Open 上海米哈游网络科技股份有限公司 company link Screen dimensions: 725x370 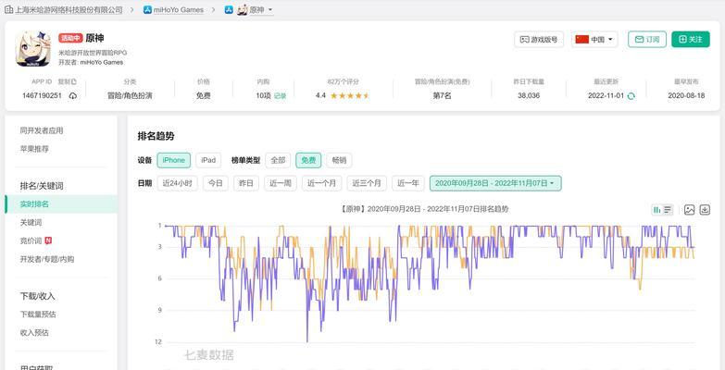click(69, 9)
